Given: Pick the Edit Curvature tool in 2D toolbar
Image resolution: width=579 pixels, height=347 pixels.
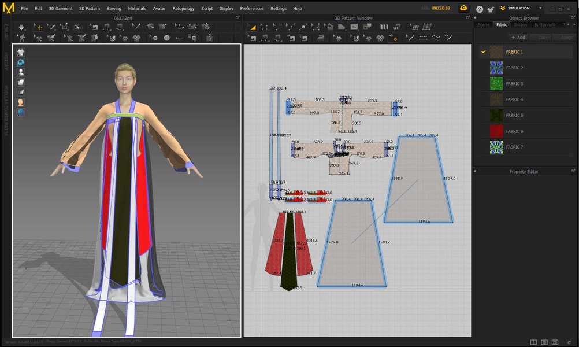Looking at the screenshot, I should point(277,27).
